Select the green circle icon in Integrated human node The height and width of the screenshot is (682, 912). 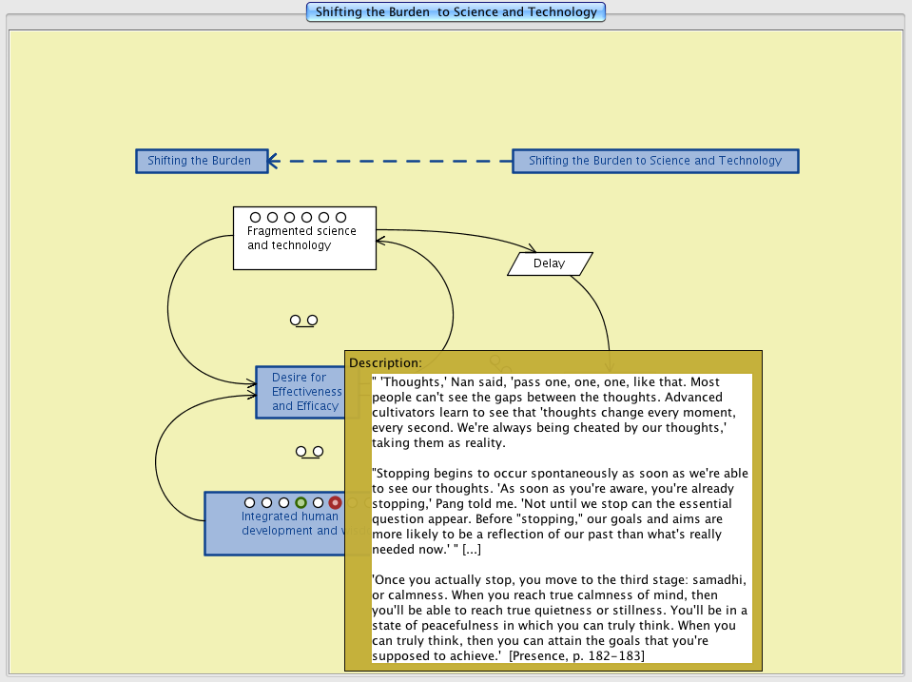click(301, 502)
